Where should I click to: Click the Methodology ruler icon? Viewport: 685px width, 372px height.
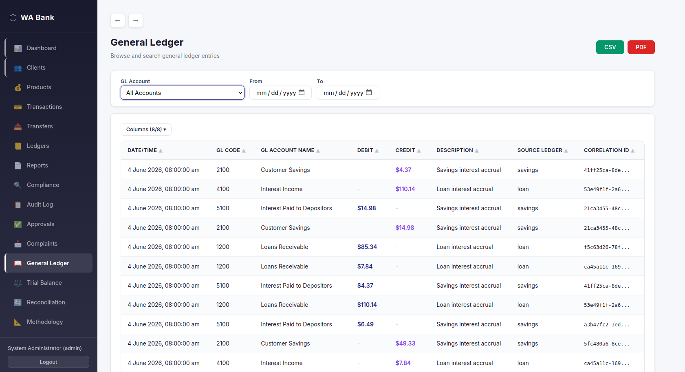tap(18, 322)
